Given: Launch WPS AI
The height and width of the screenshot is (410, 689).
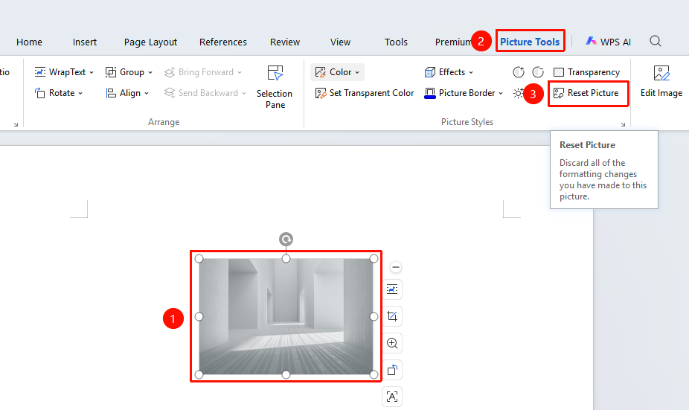Looking at the screenshot, I should 609,42.
